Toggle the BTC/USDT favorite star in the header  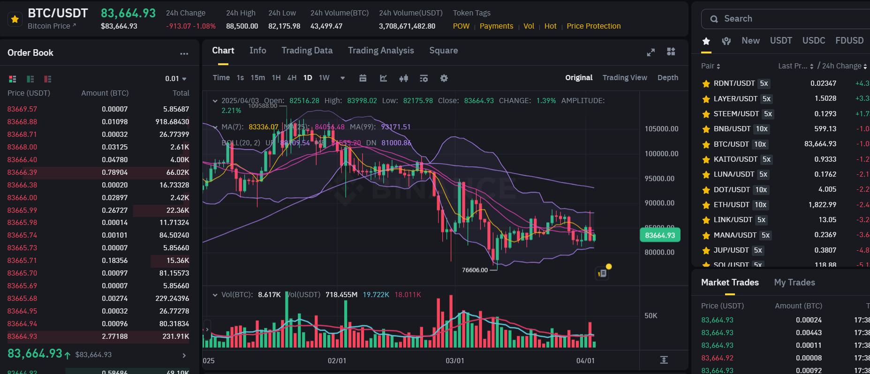[x=15, y=19]
